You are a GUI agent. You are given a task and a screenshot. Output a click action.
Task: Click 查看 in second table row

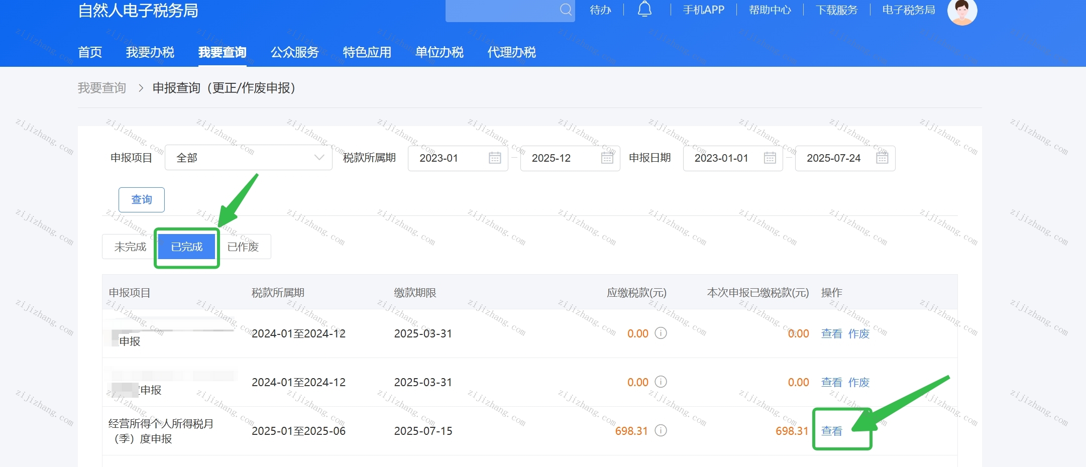tap(831, 382)
